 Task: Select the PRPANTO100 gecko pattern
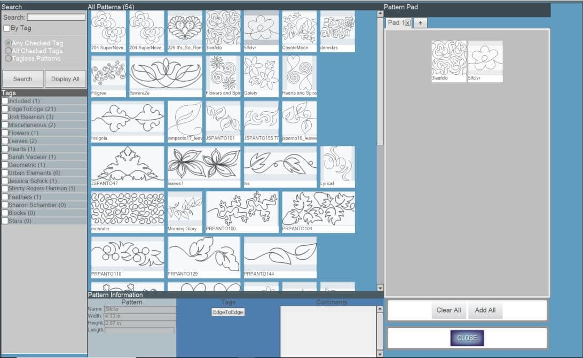242,209
